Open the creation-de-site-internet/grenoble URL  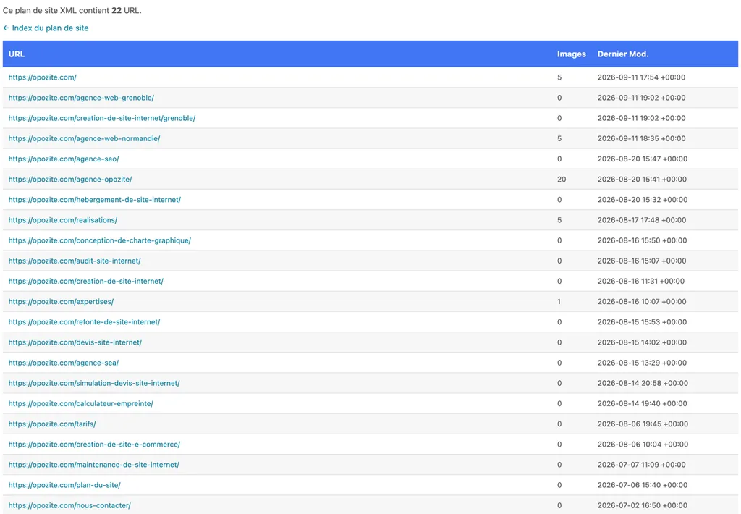[x=102, y=118]
